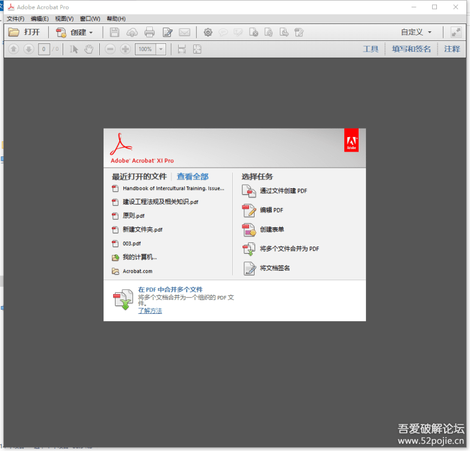Click the Create PDF icon
The image size is (470, 451).
coord(61,32)
